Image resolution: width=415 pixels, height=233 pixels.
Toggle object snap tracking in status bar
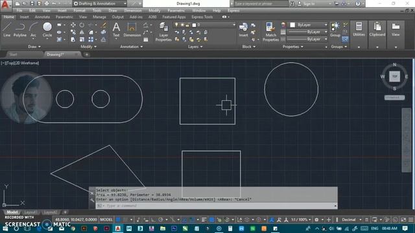(x=184, y=219)
